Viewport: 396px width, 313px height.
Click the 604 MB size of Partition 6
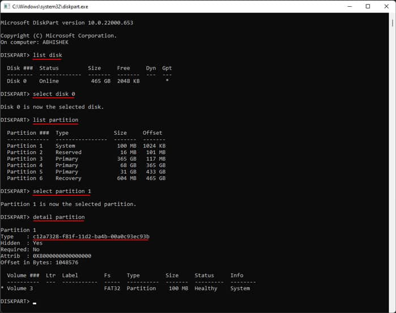pos(127,178)
